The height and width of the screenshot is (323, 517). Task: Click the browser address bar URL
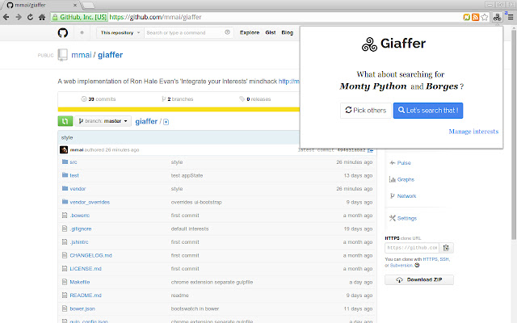click(x=155, y=17)
